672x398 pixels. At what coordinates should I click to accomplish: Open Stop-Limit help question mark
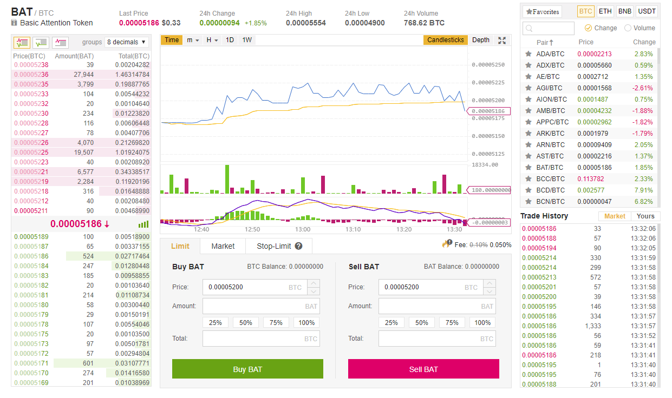pyautogui.click(x=298, y=246)
